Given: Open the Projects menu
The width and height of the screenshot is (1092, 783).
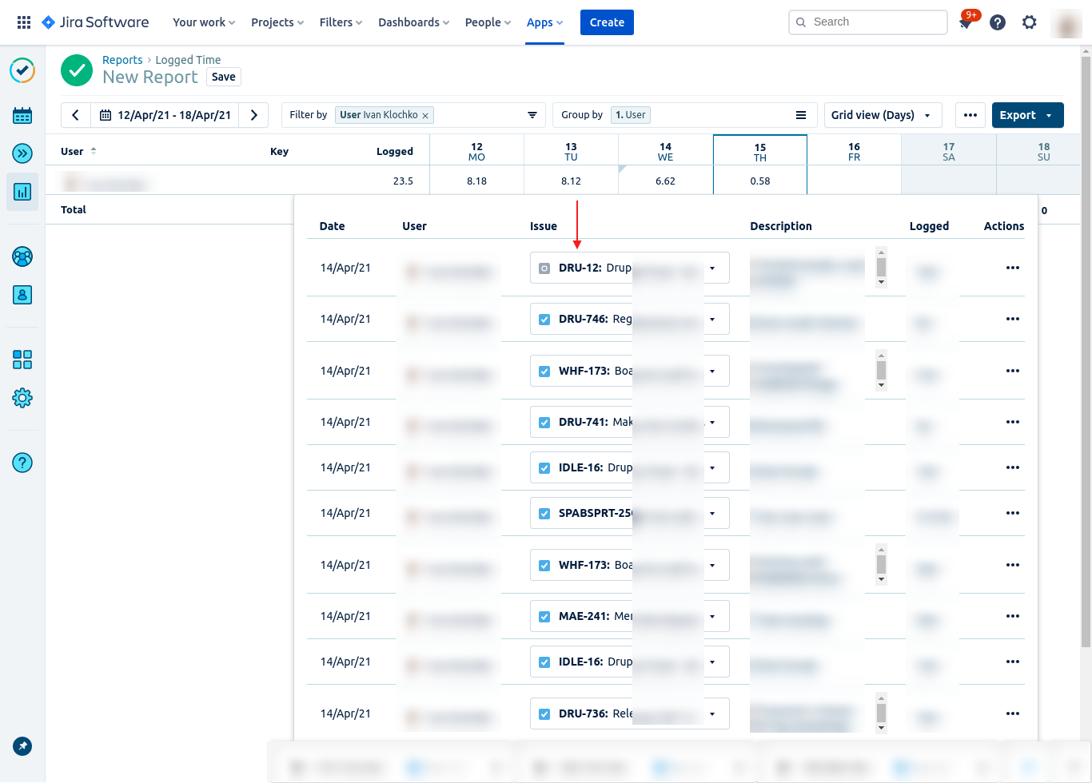Looking at the screenshot, I should [277, 22].
